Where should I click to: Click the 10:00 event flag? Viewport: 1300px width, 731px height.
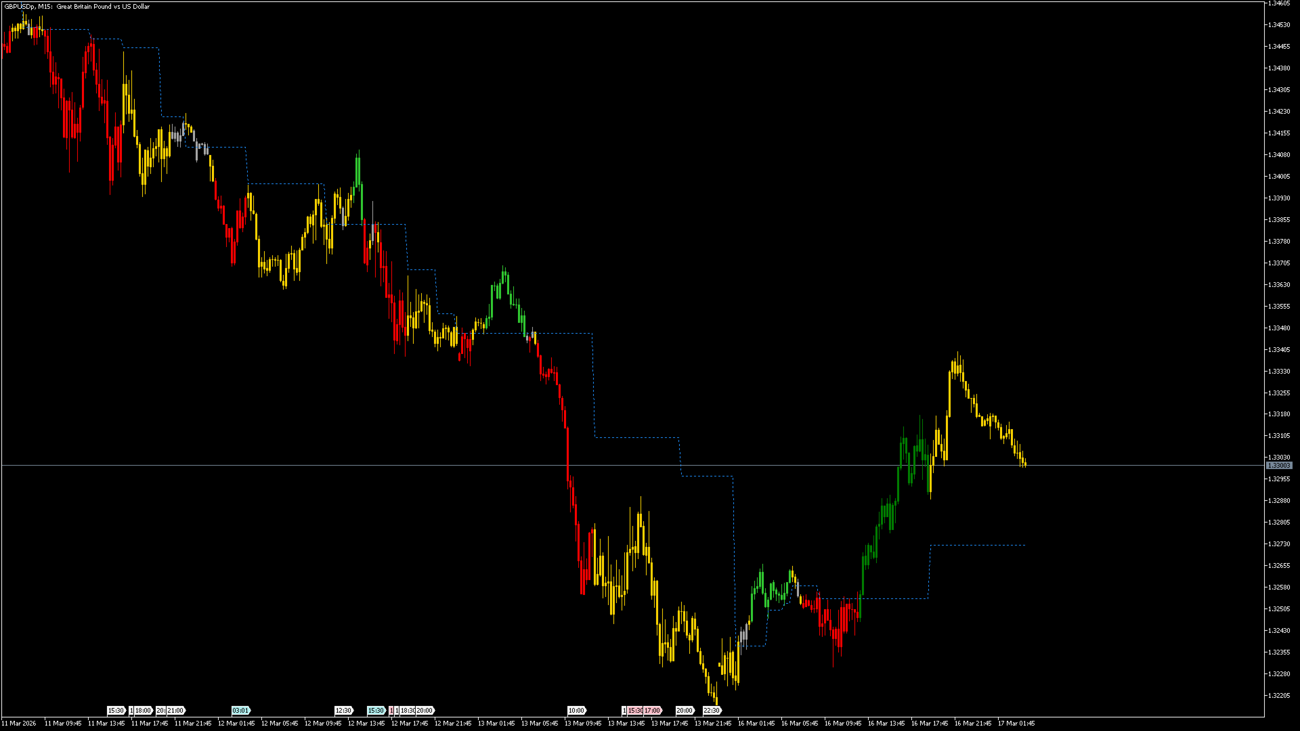[576, 711]
